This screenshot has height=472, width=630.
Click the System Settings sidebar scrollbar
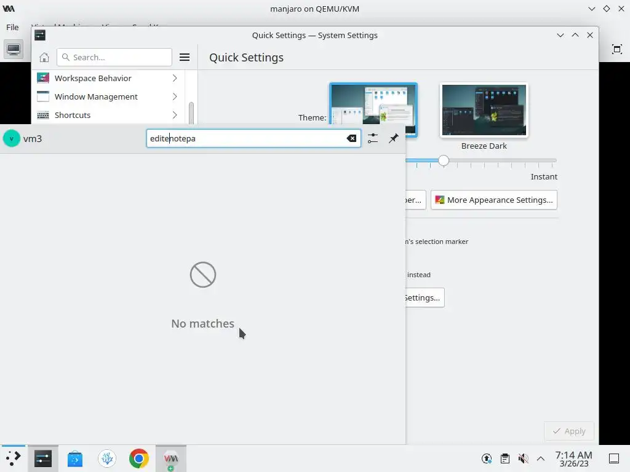[191, 113]
